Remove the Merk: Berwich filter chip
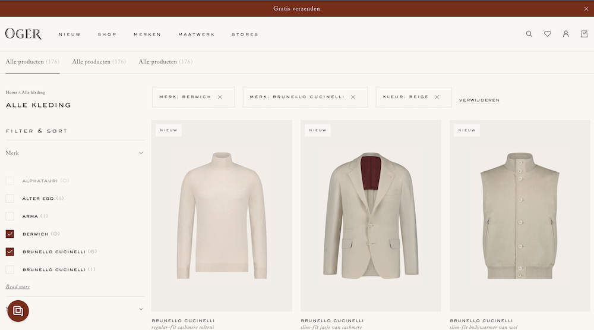The height and width of the screenshot is (330, 594). tap(220, 97)
